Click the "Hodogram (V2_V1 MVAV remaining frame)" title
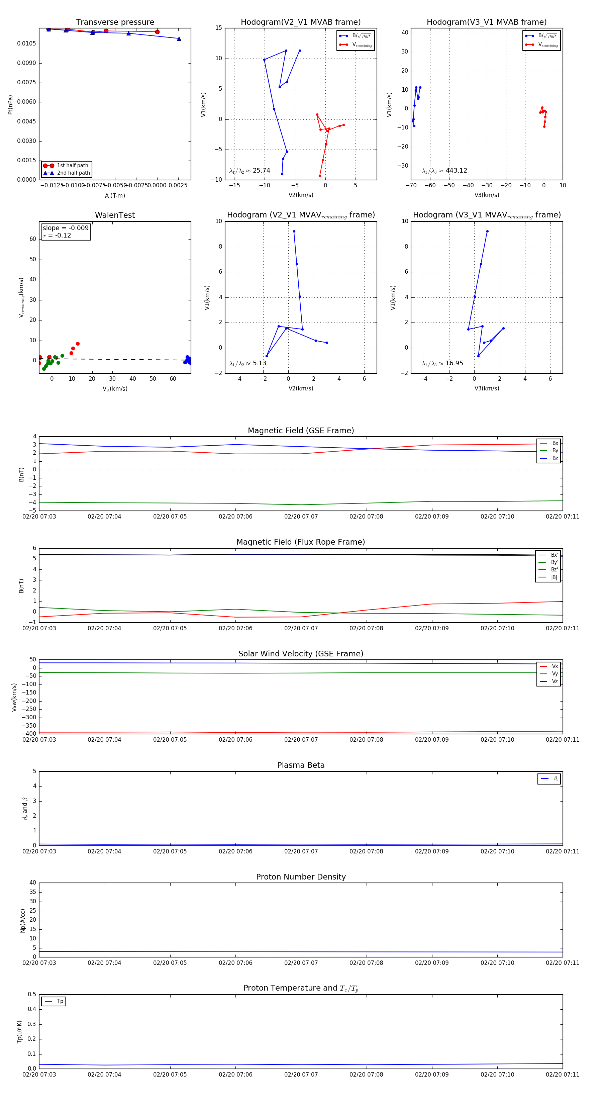 pyautogui.click(x=301, y=215)
